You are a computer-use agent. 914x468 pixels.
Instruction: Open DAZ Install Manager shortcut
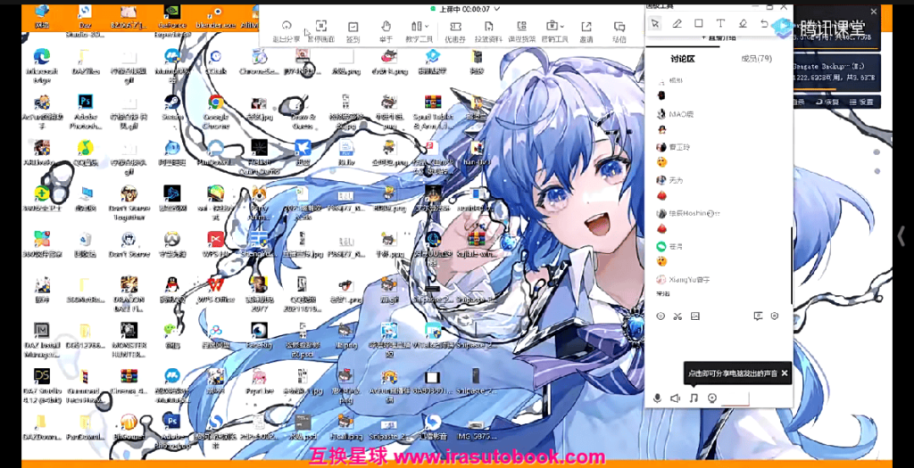tap(41, 341)
